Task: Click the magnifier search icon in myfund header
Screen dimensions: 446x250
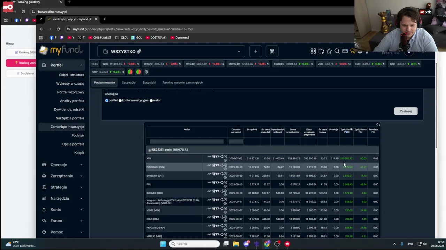Action: pos(337,51)
